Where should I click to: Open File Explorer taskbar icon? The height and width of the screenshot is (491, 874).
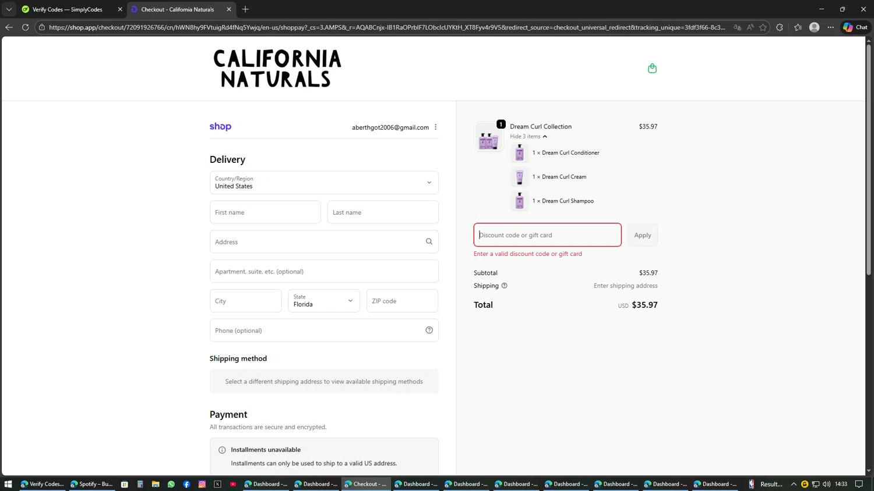coord(156,484)
